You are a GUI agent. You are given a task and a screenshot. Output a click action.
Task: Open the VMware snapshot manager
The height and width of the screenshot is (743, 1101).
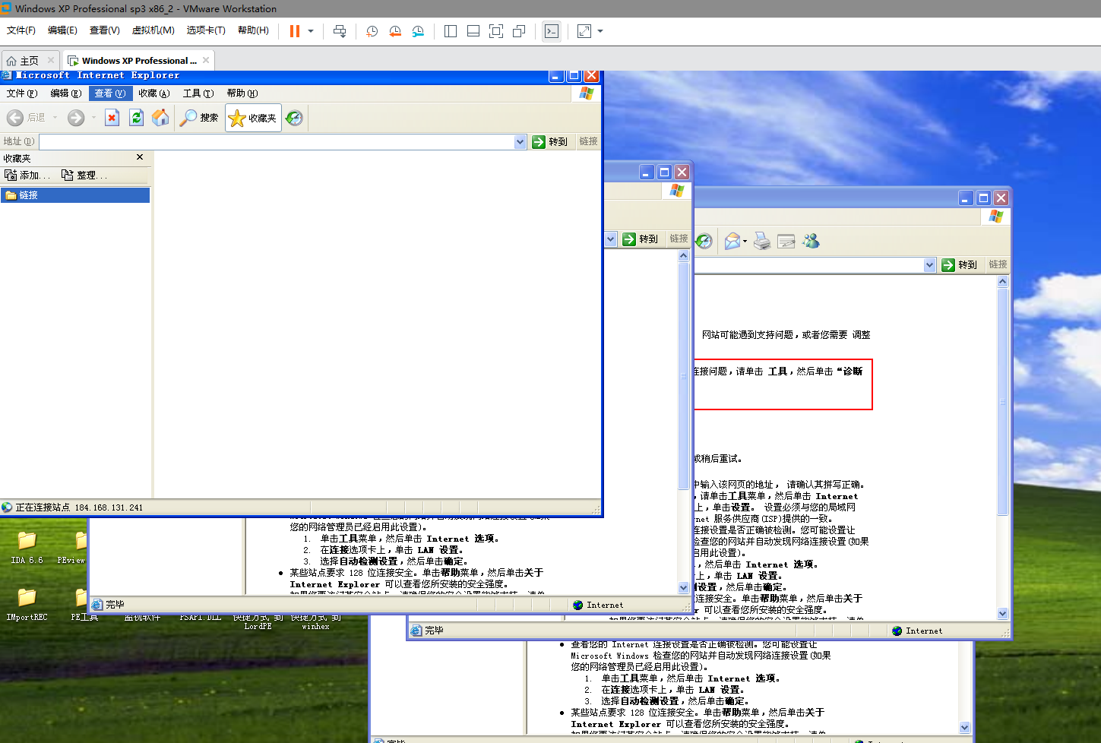click(x=419, y=31)
